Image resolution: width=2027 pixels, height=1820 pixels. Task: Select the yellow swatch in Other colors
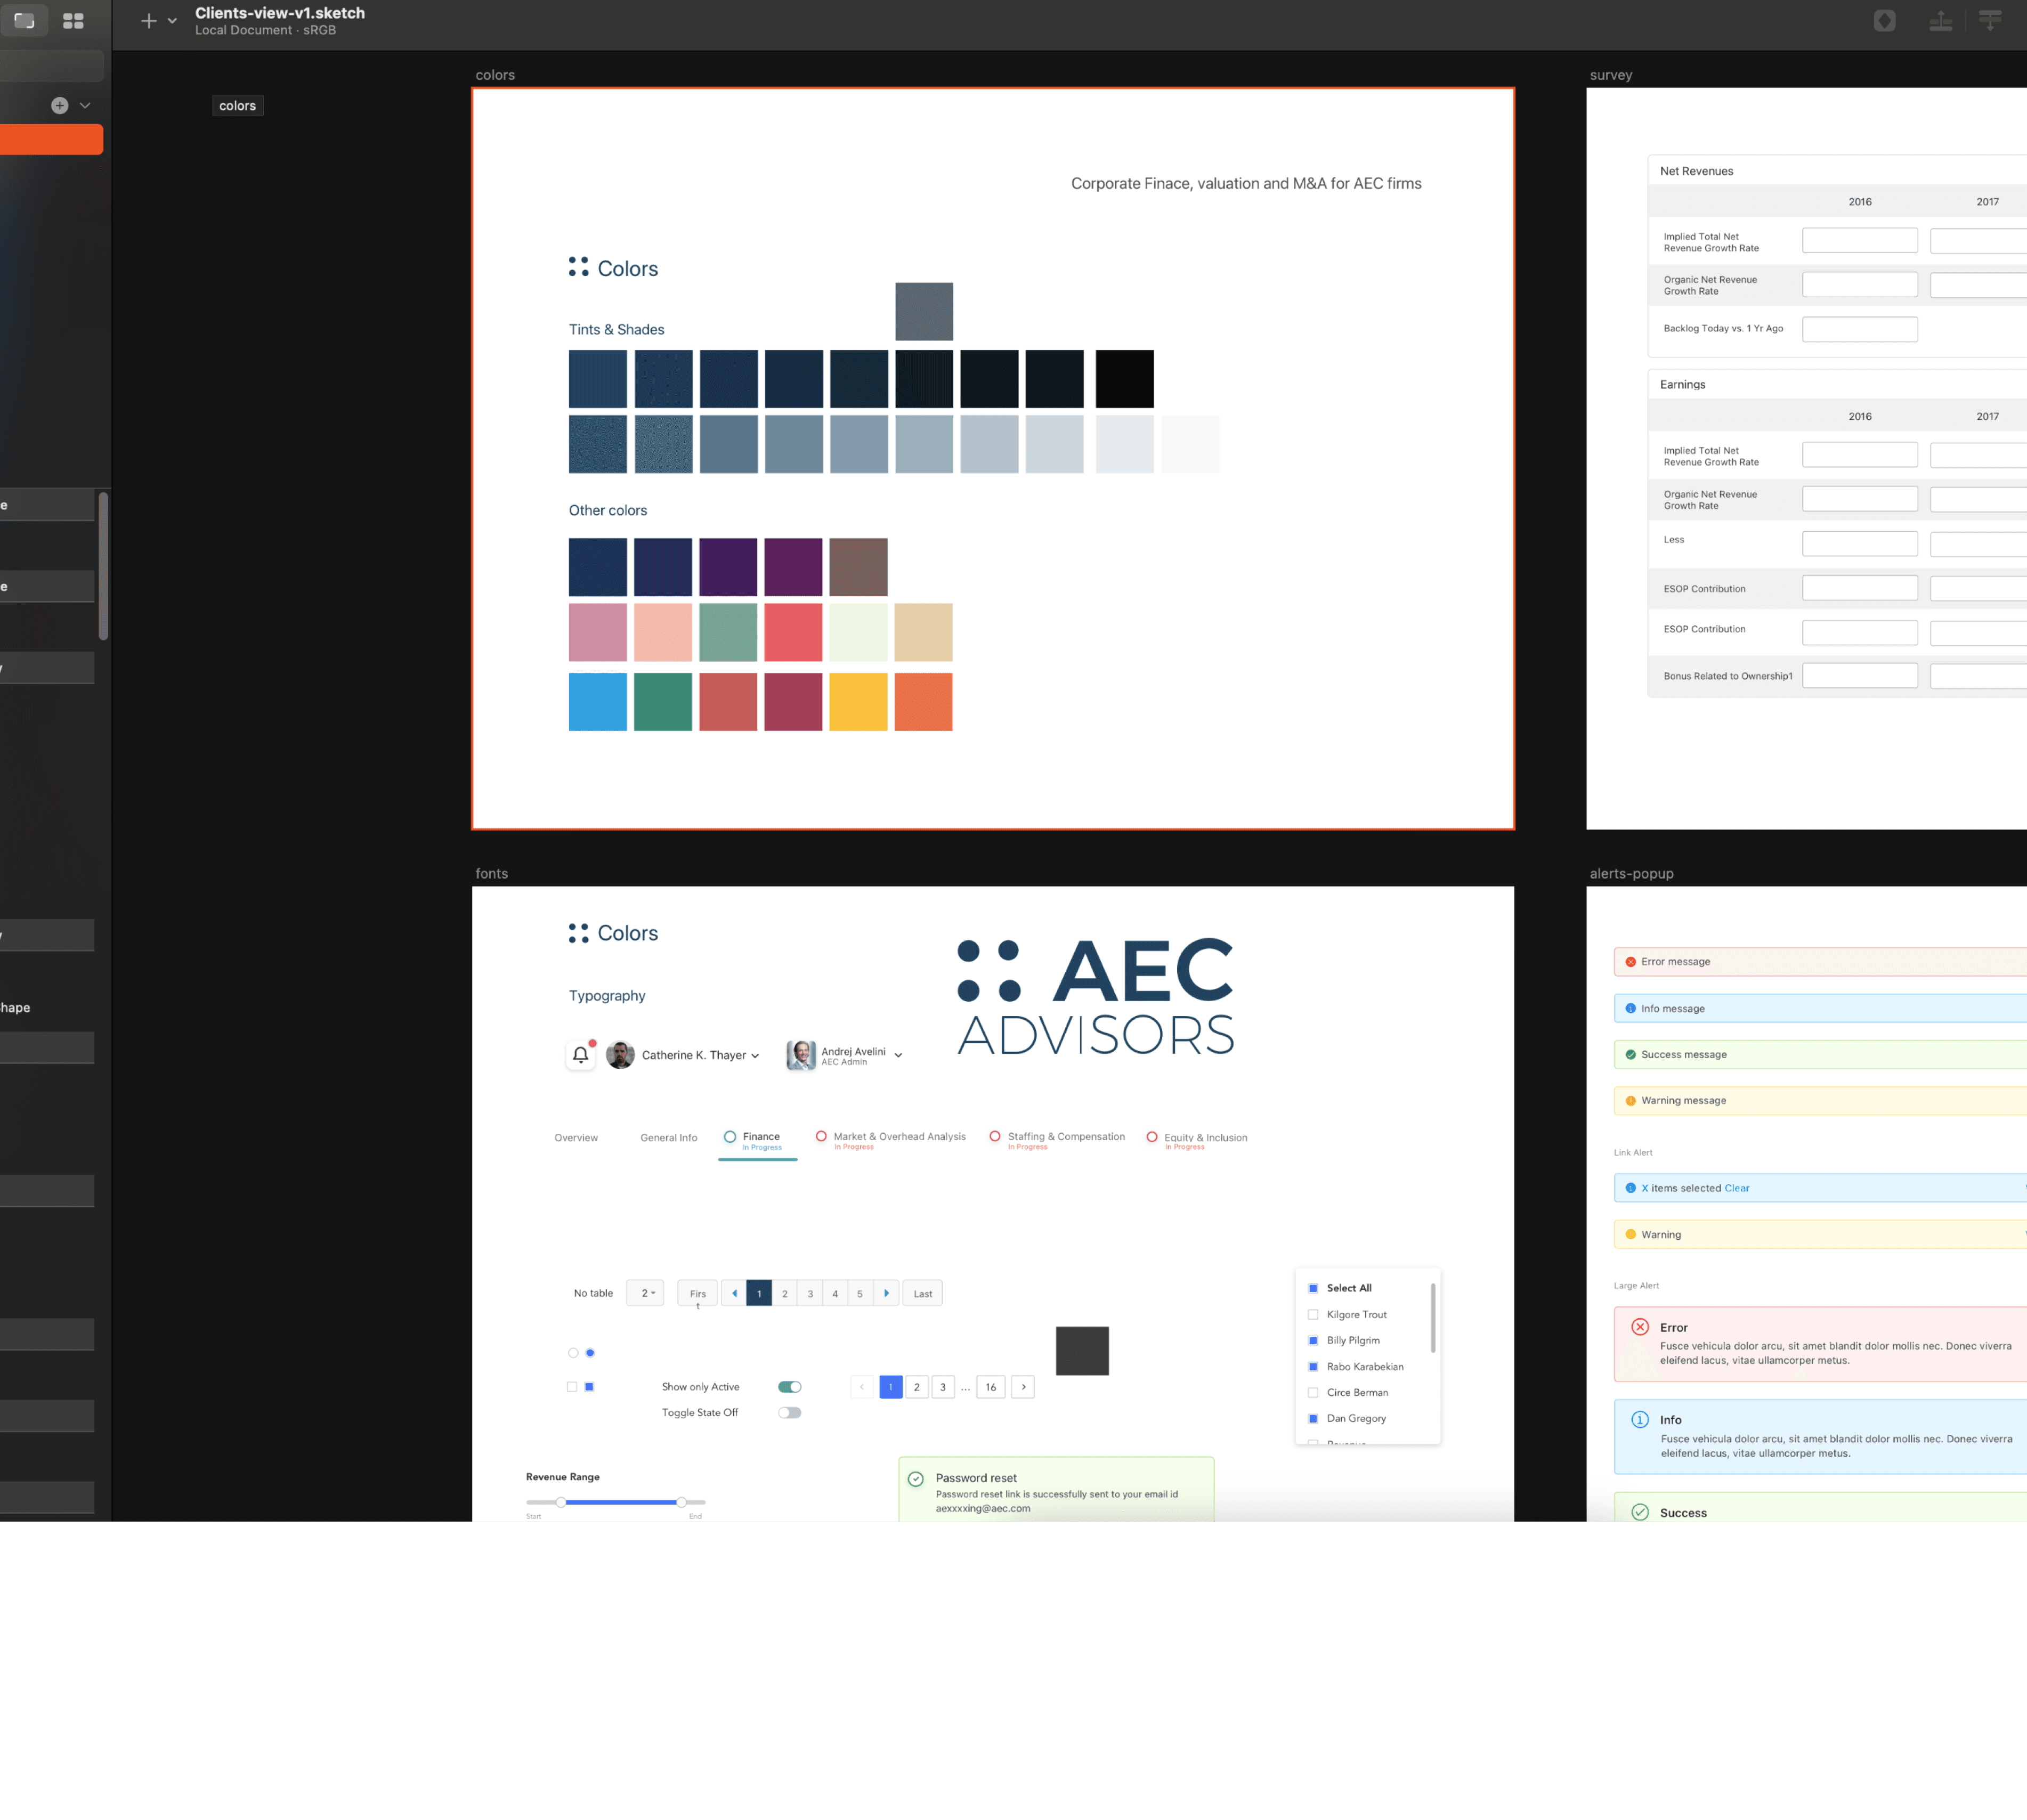[858, 702]
